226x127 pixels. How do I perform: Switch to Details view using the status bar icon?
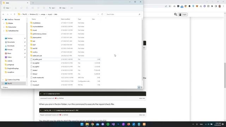(x=139, y=87)
